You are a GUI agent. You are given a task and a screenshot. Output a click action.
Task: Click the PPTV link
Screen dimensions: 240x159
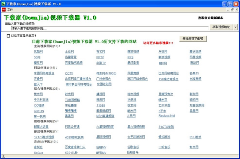point(100,57)
